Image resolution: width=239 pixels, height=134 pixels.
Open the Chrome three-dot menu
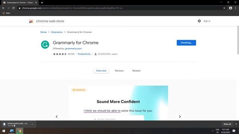(236, 8)
